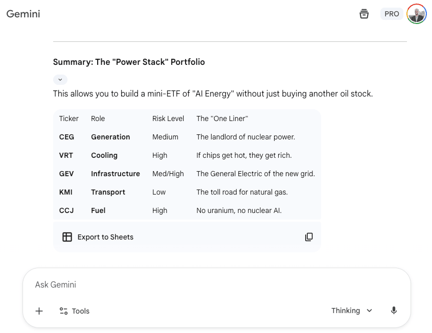The image size is (432, 333).
Task: Collapse the summary section chevron
Action: [x=60, y=80]
